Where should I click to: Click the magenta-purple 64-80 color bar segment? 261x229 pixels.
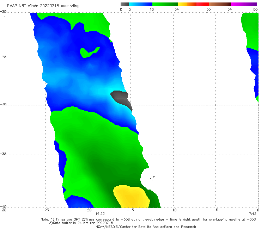244,4
